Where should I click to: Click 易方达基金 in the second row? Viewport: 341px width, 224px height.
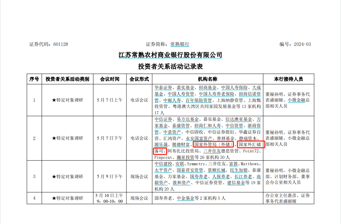click(x=188, y=119)
